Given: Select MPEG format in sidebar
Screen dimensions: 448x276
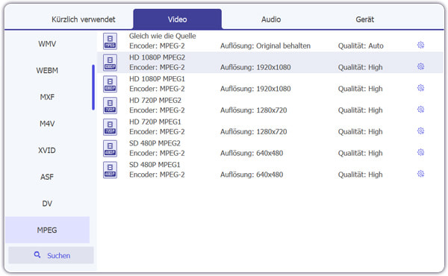Looking at the screenshot, I should point(47,230).
